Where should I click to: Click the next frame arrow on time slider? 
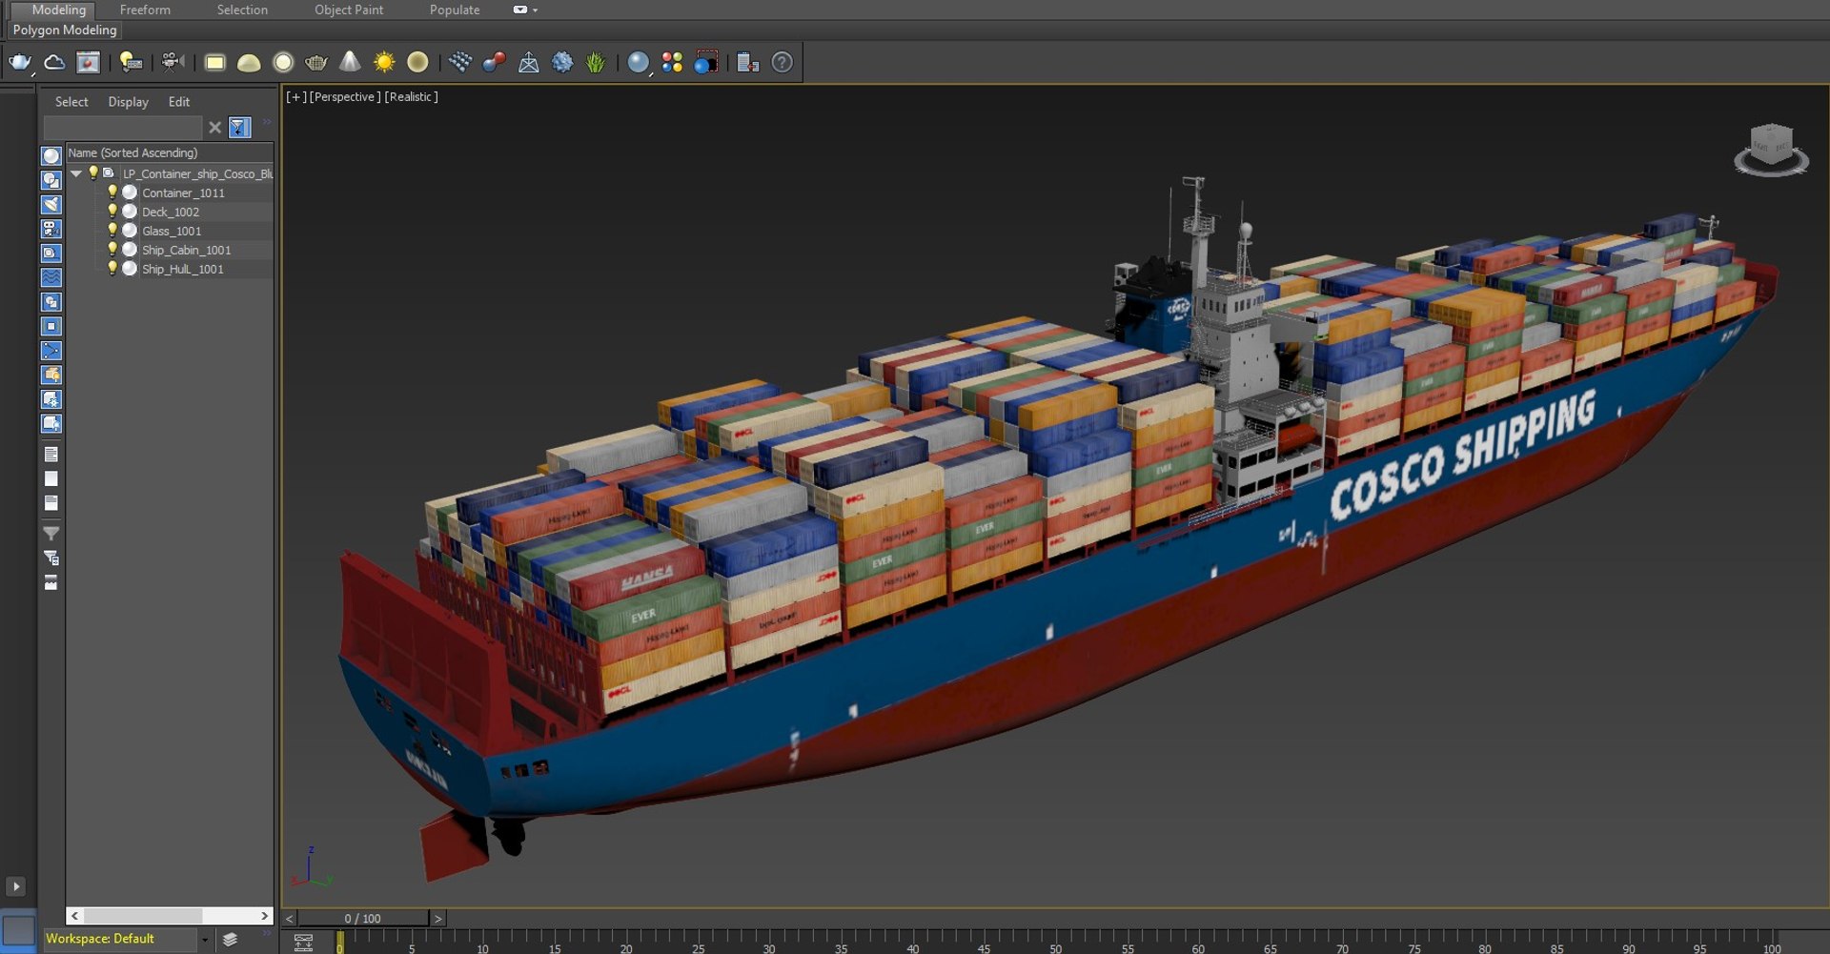tap(437, 919)
